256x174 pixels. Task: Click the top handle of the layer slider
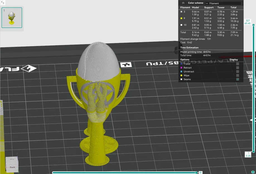253,25
